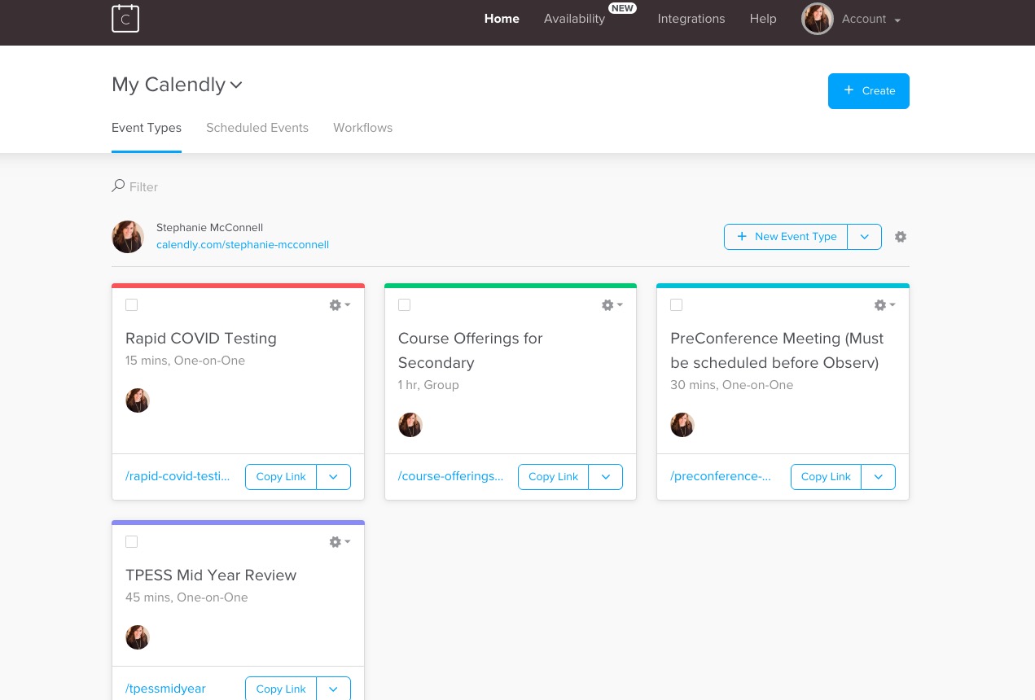Open the /rapid-covid-testi... link

178,476
